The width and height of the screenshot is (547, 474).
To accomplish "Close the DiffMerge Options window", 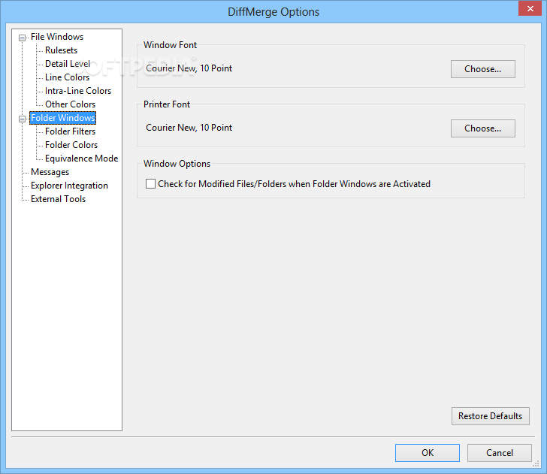I will (530, 8).
